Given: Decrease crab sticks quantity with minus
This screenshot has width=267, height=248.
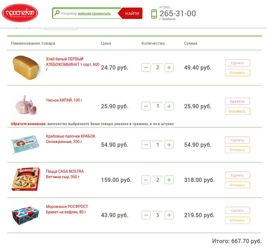Looking at the screenshot, I should (146, 145).
